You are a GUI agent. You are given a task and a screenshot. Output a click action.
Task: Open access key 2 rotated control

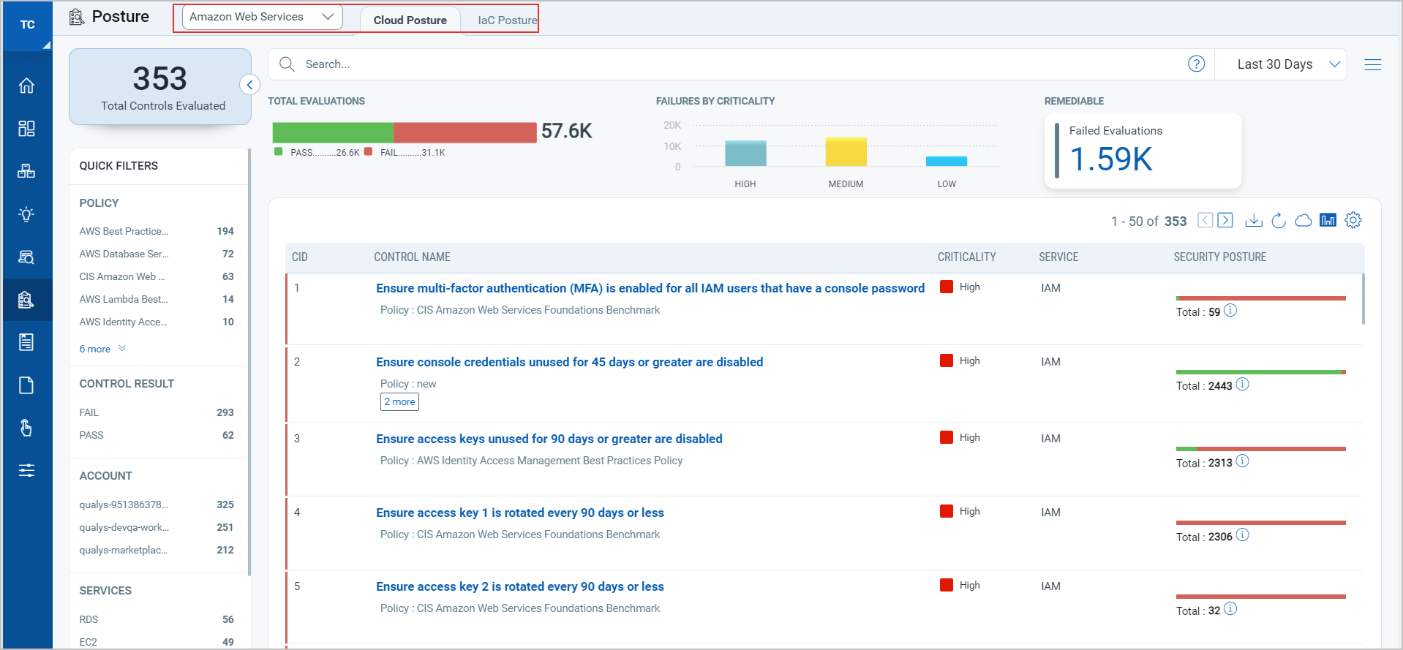tap(520, 586)
